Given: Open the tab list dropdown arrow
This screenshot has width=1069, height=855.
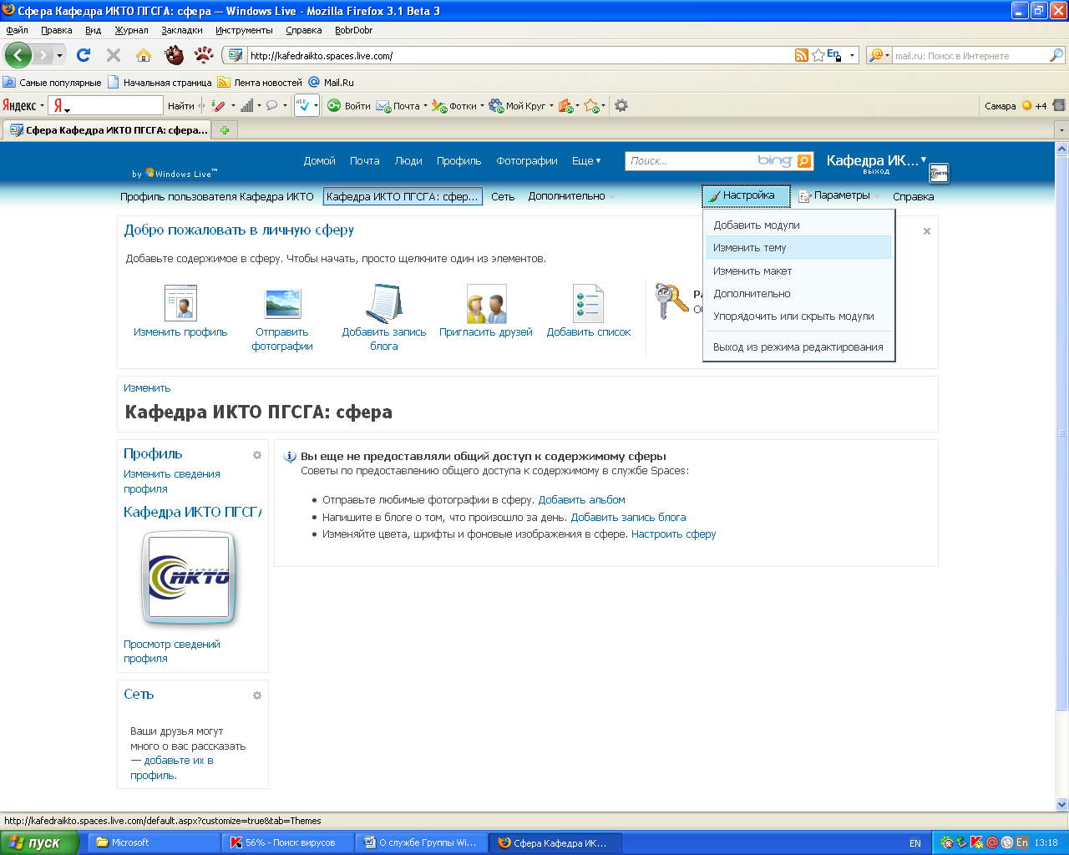Looking at the screenshot, I should click(1061, 130).
